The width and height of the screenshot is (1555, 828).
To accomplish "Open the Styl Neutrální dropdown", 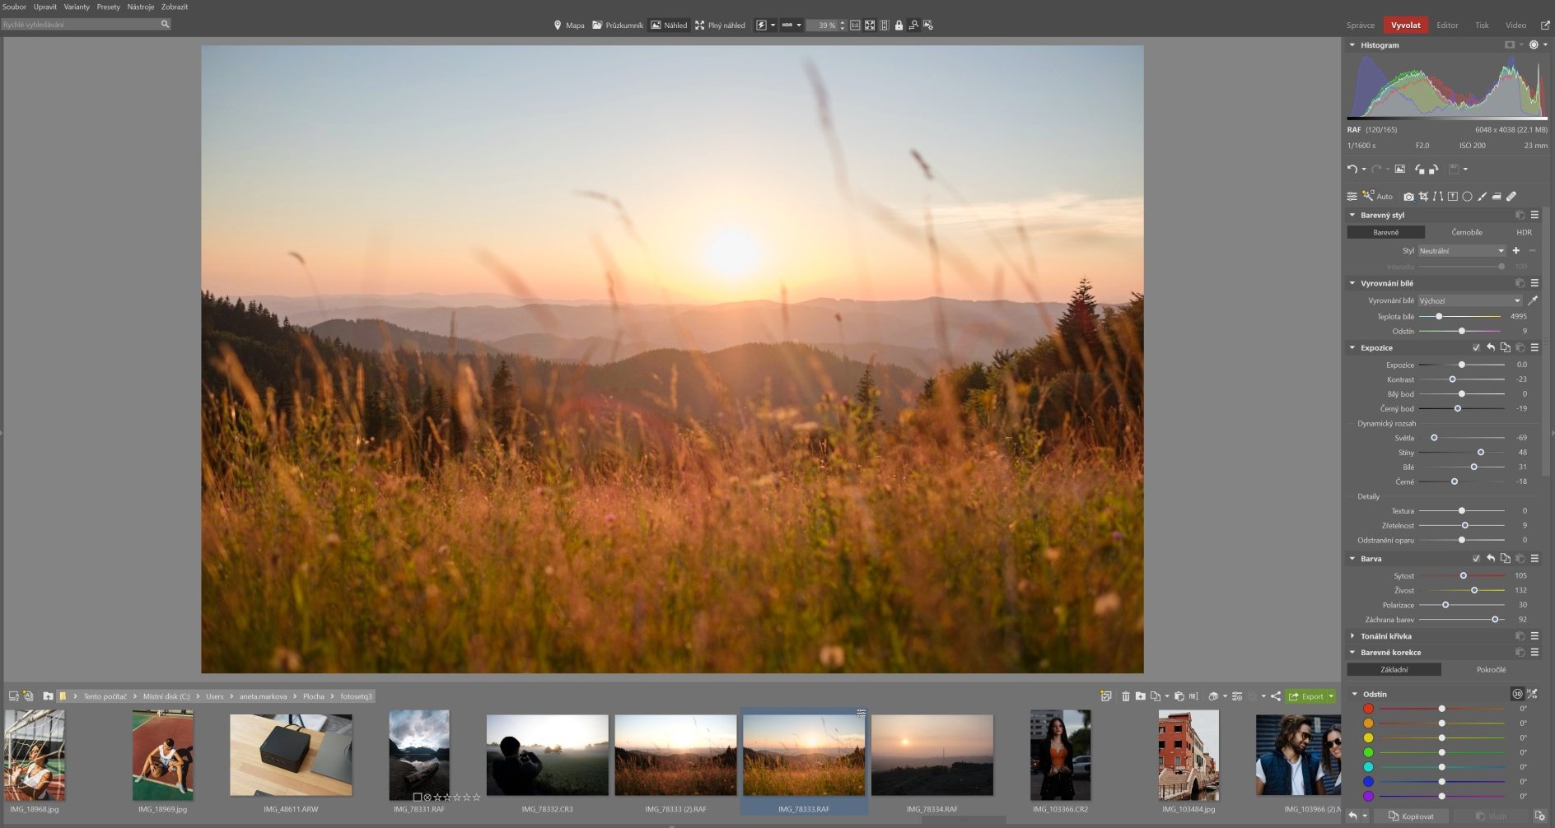I will [x=1461, y=251].
